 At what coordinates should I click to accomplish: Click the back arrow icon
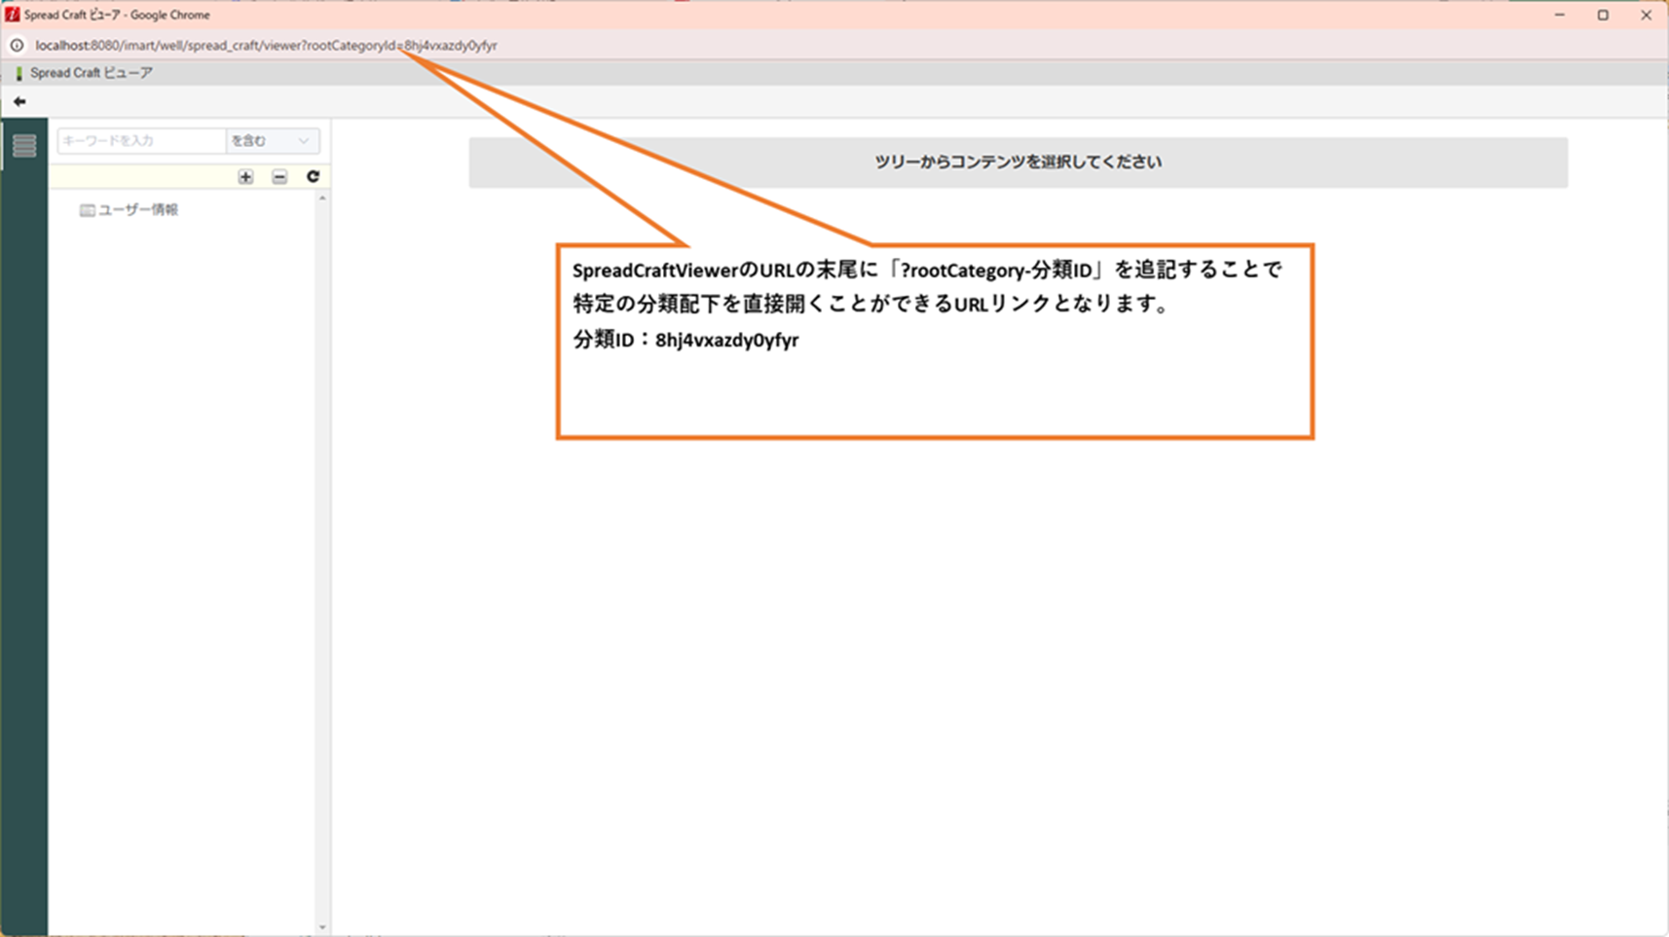(19, 101)
